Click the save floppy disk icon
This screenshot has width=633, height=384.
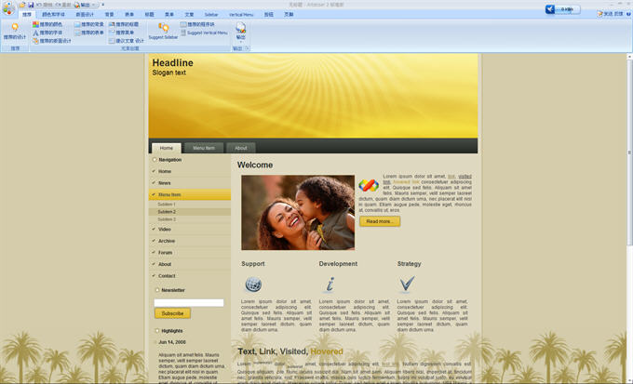click(31, 5)
